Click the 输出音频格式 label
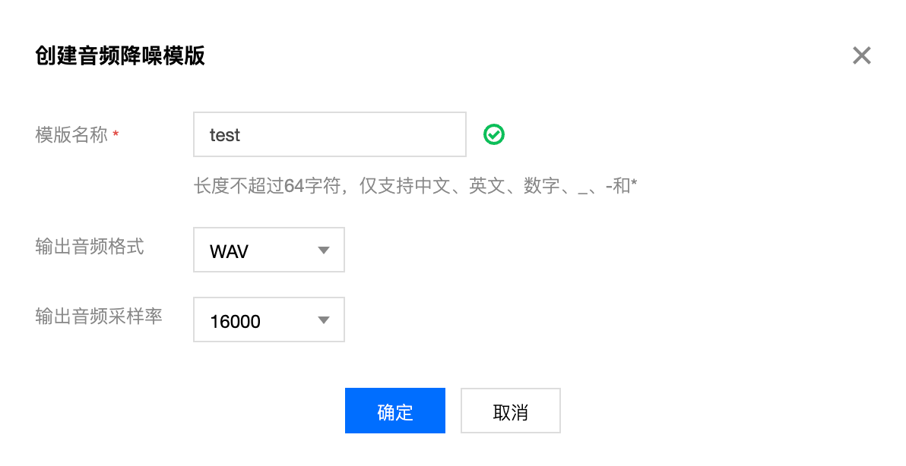This screenshot has height=466, width=906. coord(90,246)
